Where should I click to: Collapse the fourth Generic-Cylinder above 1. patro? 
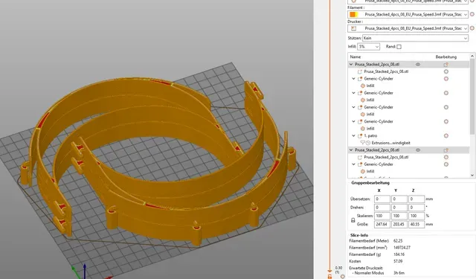(x=354, y=121)
